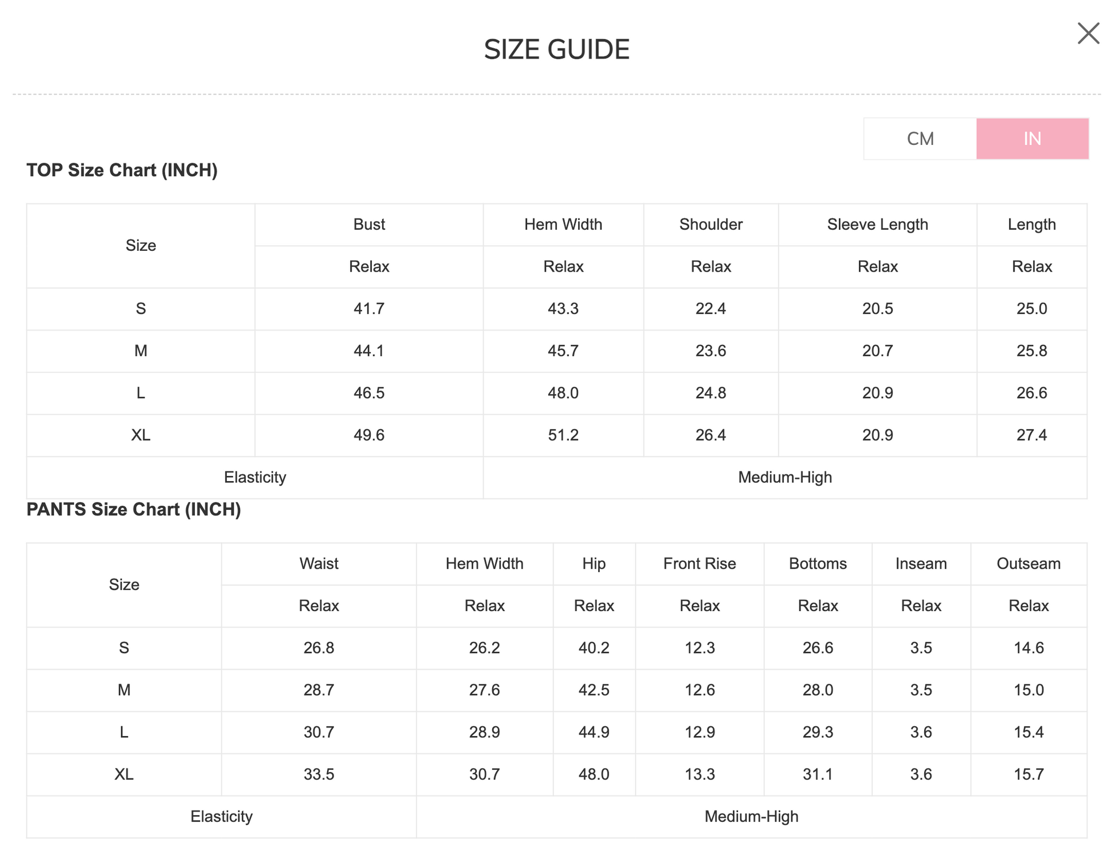Click the Bust column header
The image size is (1115, 846).
369,225
